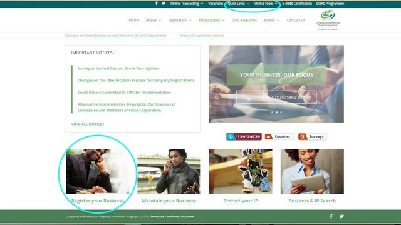Image resolution: width=401 pixels, height=225 pixels.
Task: Select the first slider dot on banner
Action: click(272, 112)
